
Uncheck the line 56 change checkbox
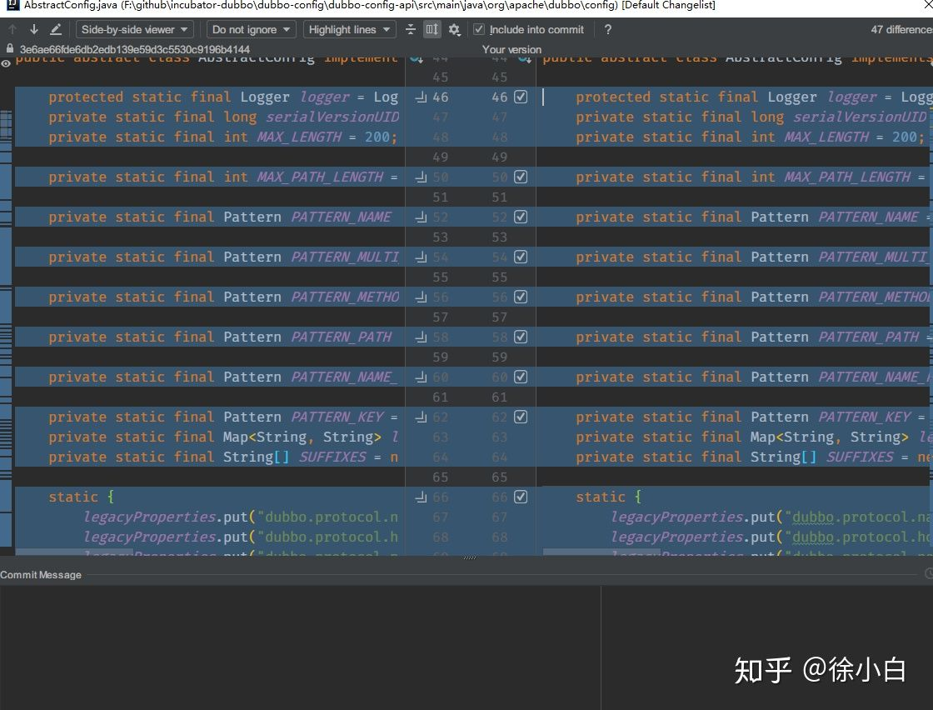[521, 297]
